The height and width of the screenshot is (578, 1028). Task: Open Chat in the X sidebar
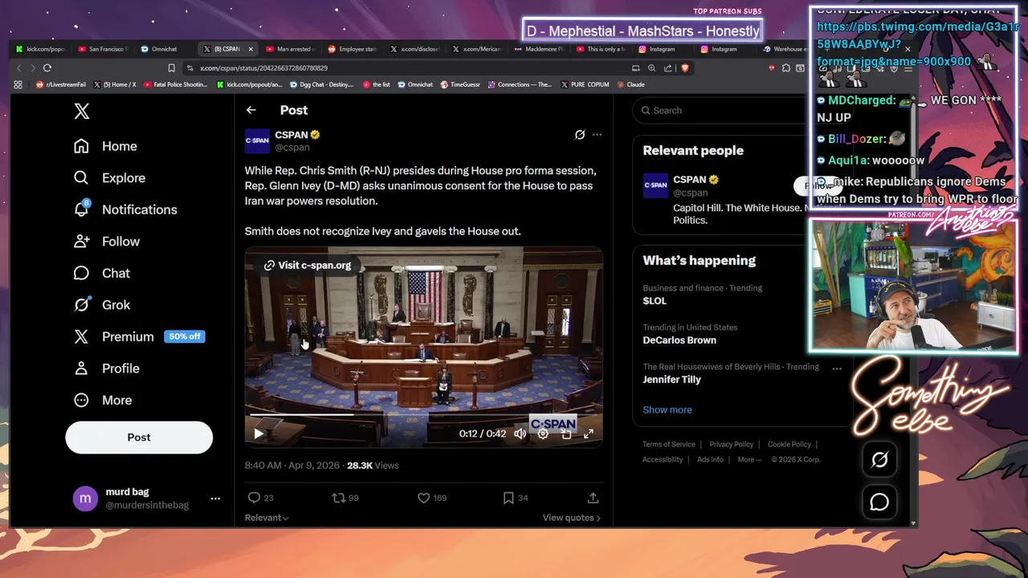pyautogui.click(x=101, y=273)
